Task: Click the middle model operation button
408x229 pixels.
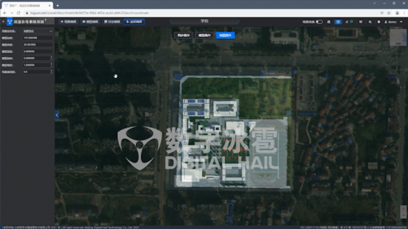Action: click(x=205, y=36)
